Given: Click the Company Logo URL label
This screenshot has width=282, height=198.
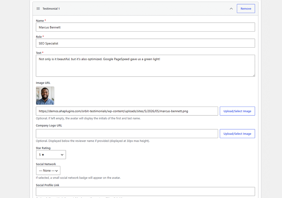Looking at the screenshot, I should click(x=49, y=126).
